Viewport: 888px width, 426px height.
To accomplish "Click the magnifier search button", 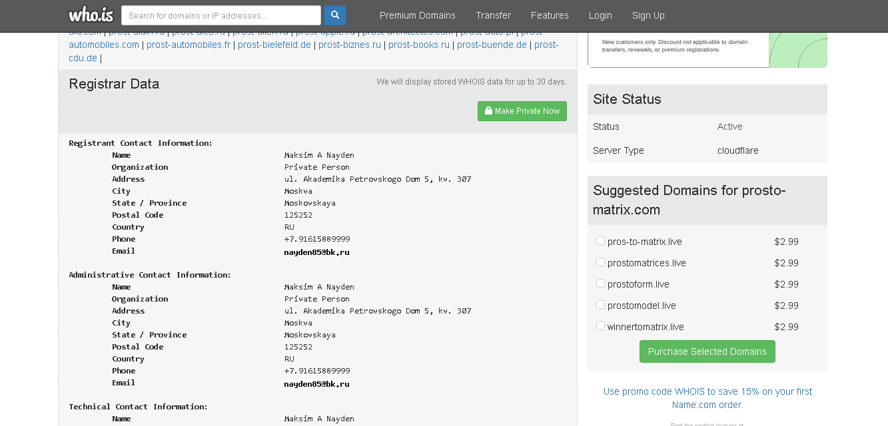I will coord(334,15).
